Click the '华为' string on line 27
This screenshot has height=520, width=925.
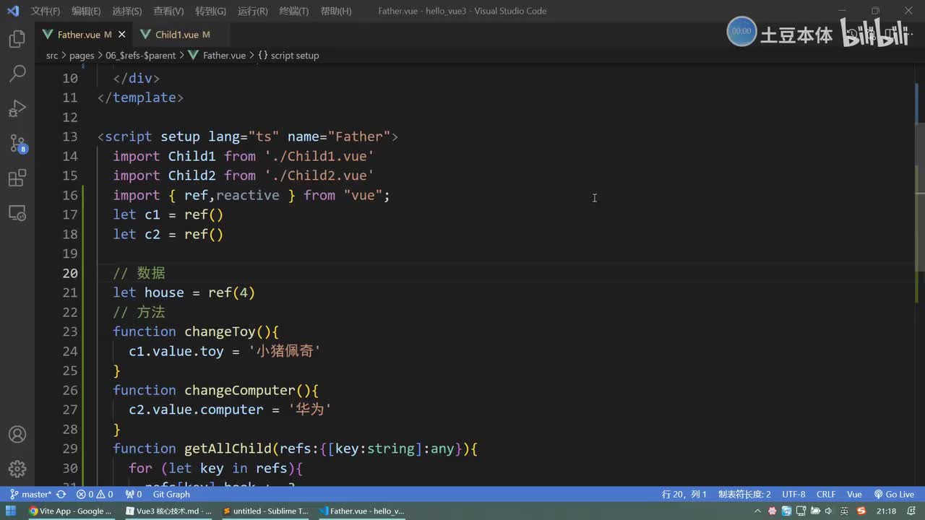point(310,409)
